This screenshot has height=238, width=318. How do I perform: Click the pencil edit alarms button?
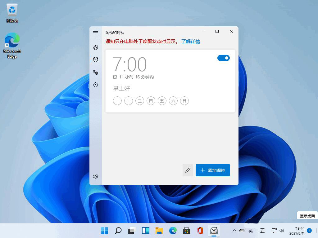click(188, 170)
